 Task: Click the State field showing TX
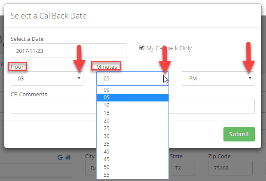182,168
